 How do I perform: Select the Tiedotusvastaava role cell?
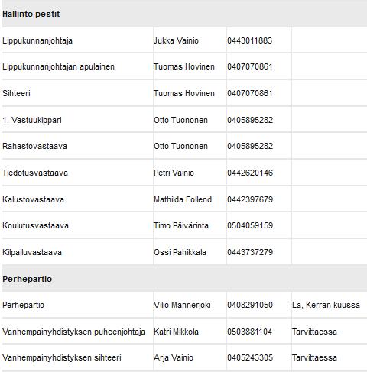77,173
